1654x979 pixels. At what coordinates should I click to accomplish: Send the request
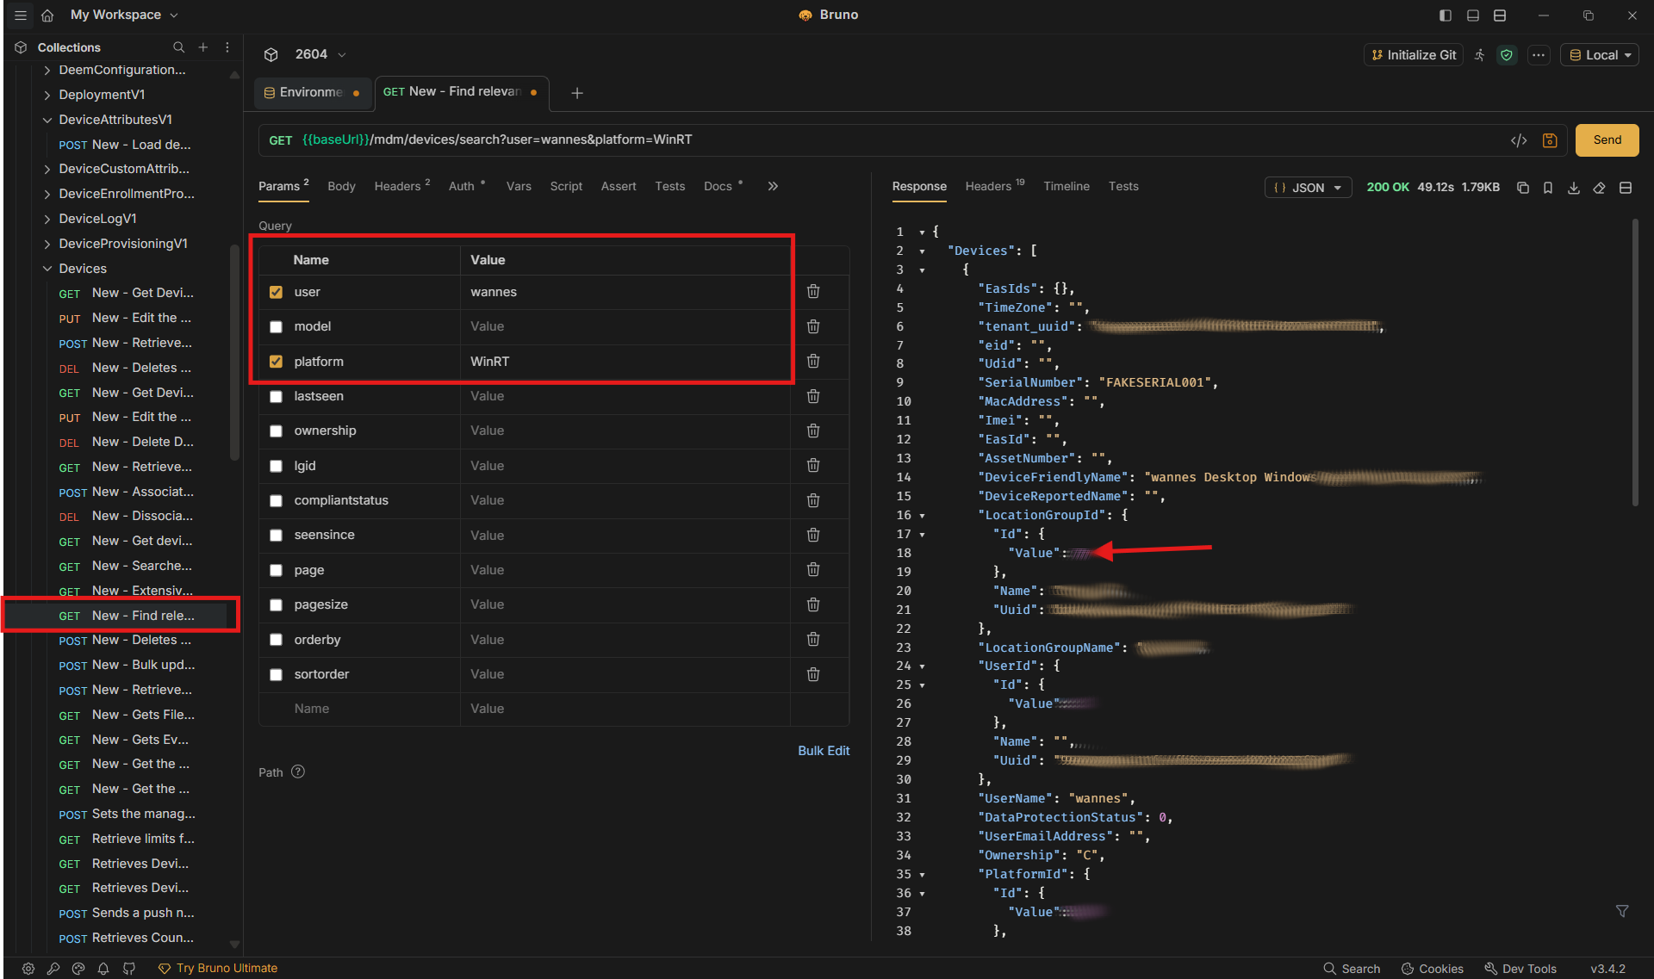point(1607,140)
